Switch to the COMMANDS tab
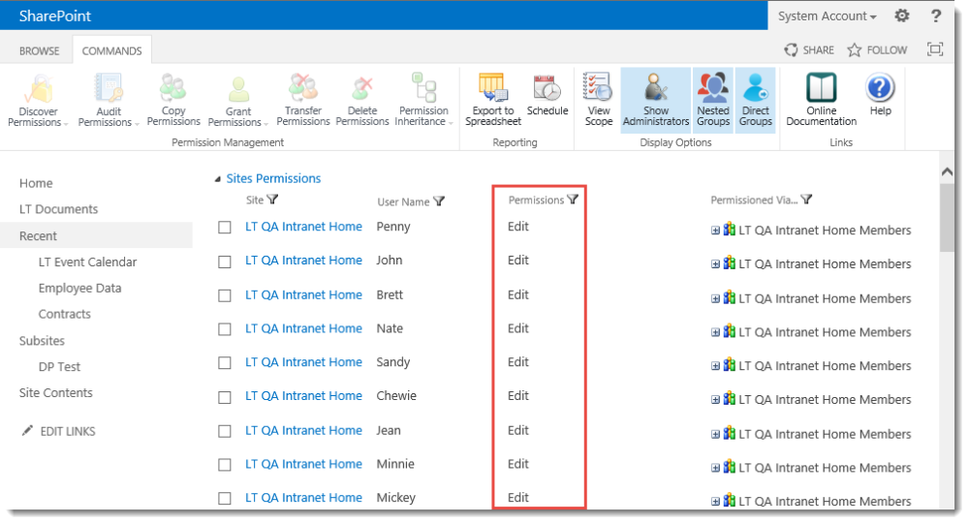Viewport: 969px width, 524px height. click(x=111, y=50)
